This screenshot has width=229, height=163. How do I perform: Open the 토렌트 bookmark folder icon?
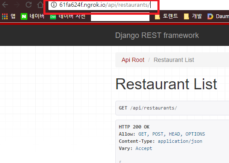coord(157,16)
